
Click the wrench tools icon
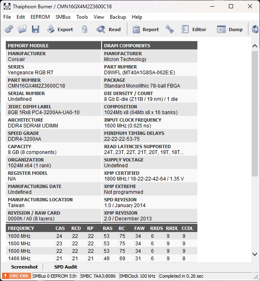(x=169, y=29)
